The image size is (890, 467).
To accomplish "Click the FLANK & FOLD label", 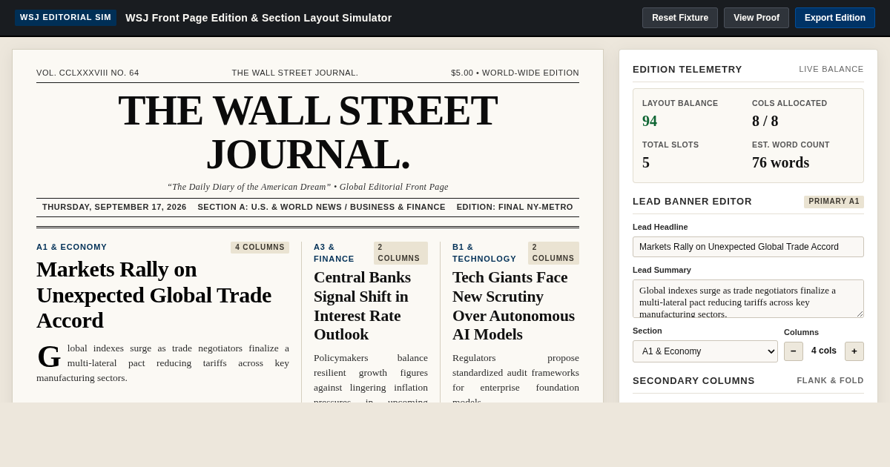I will pyautogui.click(x=830, y=380).
